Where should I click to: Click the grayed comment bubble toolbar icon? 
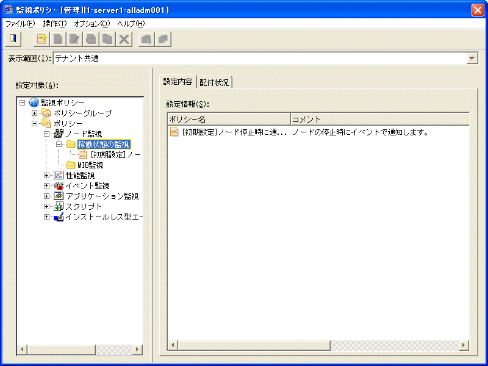(x=91, y=39)
